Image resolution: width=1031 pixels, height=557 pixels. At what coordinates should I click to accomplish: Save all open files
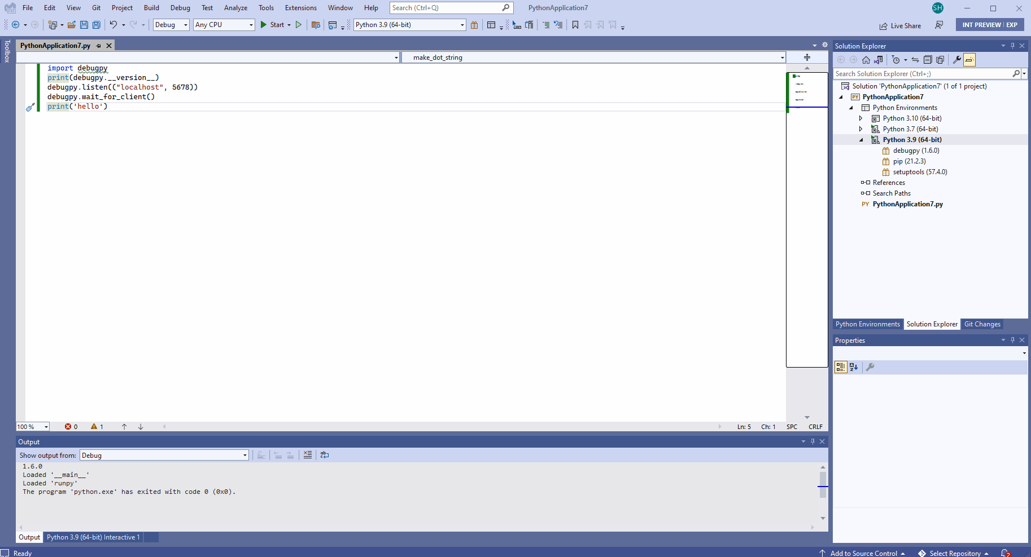coord(97,25)
